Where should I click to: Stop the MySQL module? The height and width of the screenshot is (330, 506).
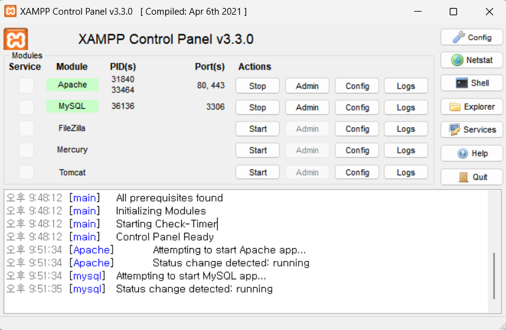(x=257, y=108)
